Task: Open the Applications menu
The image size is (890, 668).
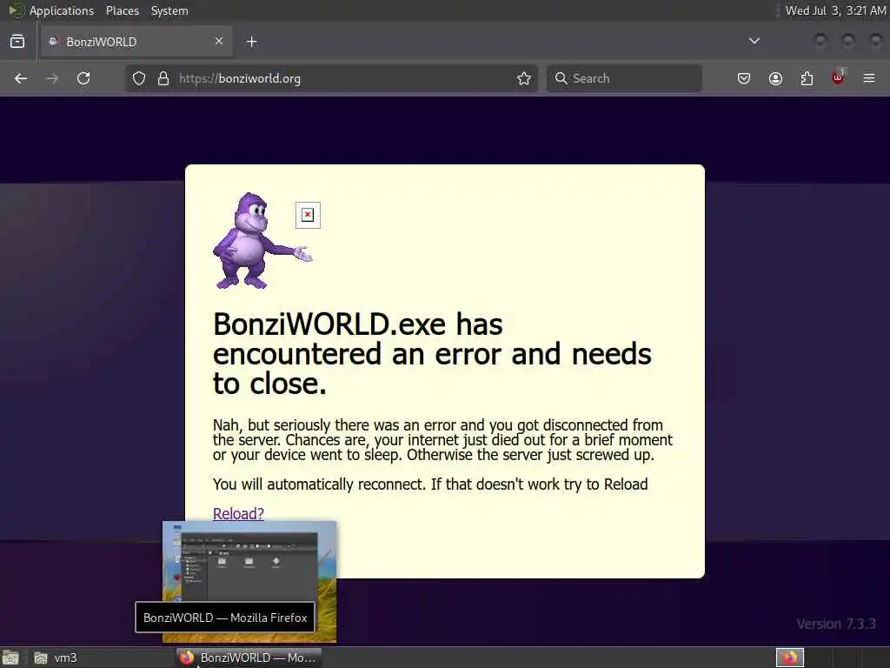Action: click(x=62, y=10)
